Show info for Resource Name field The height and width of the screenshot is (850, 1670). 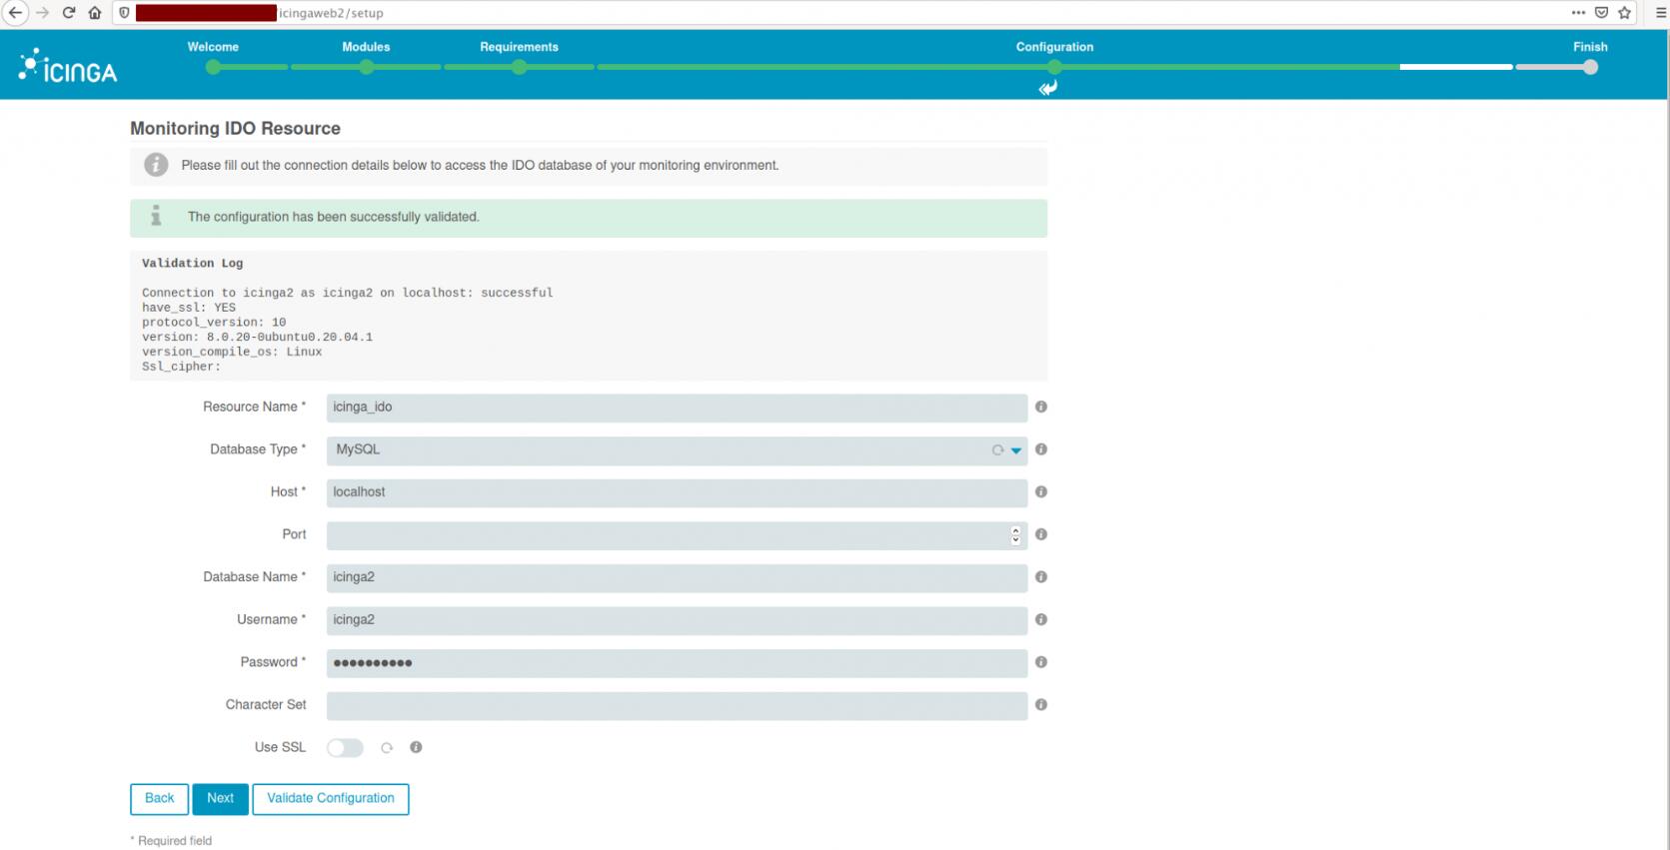point(1040,407)
